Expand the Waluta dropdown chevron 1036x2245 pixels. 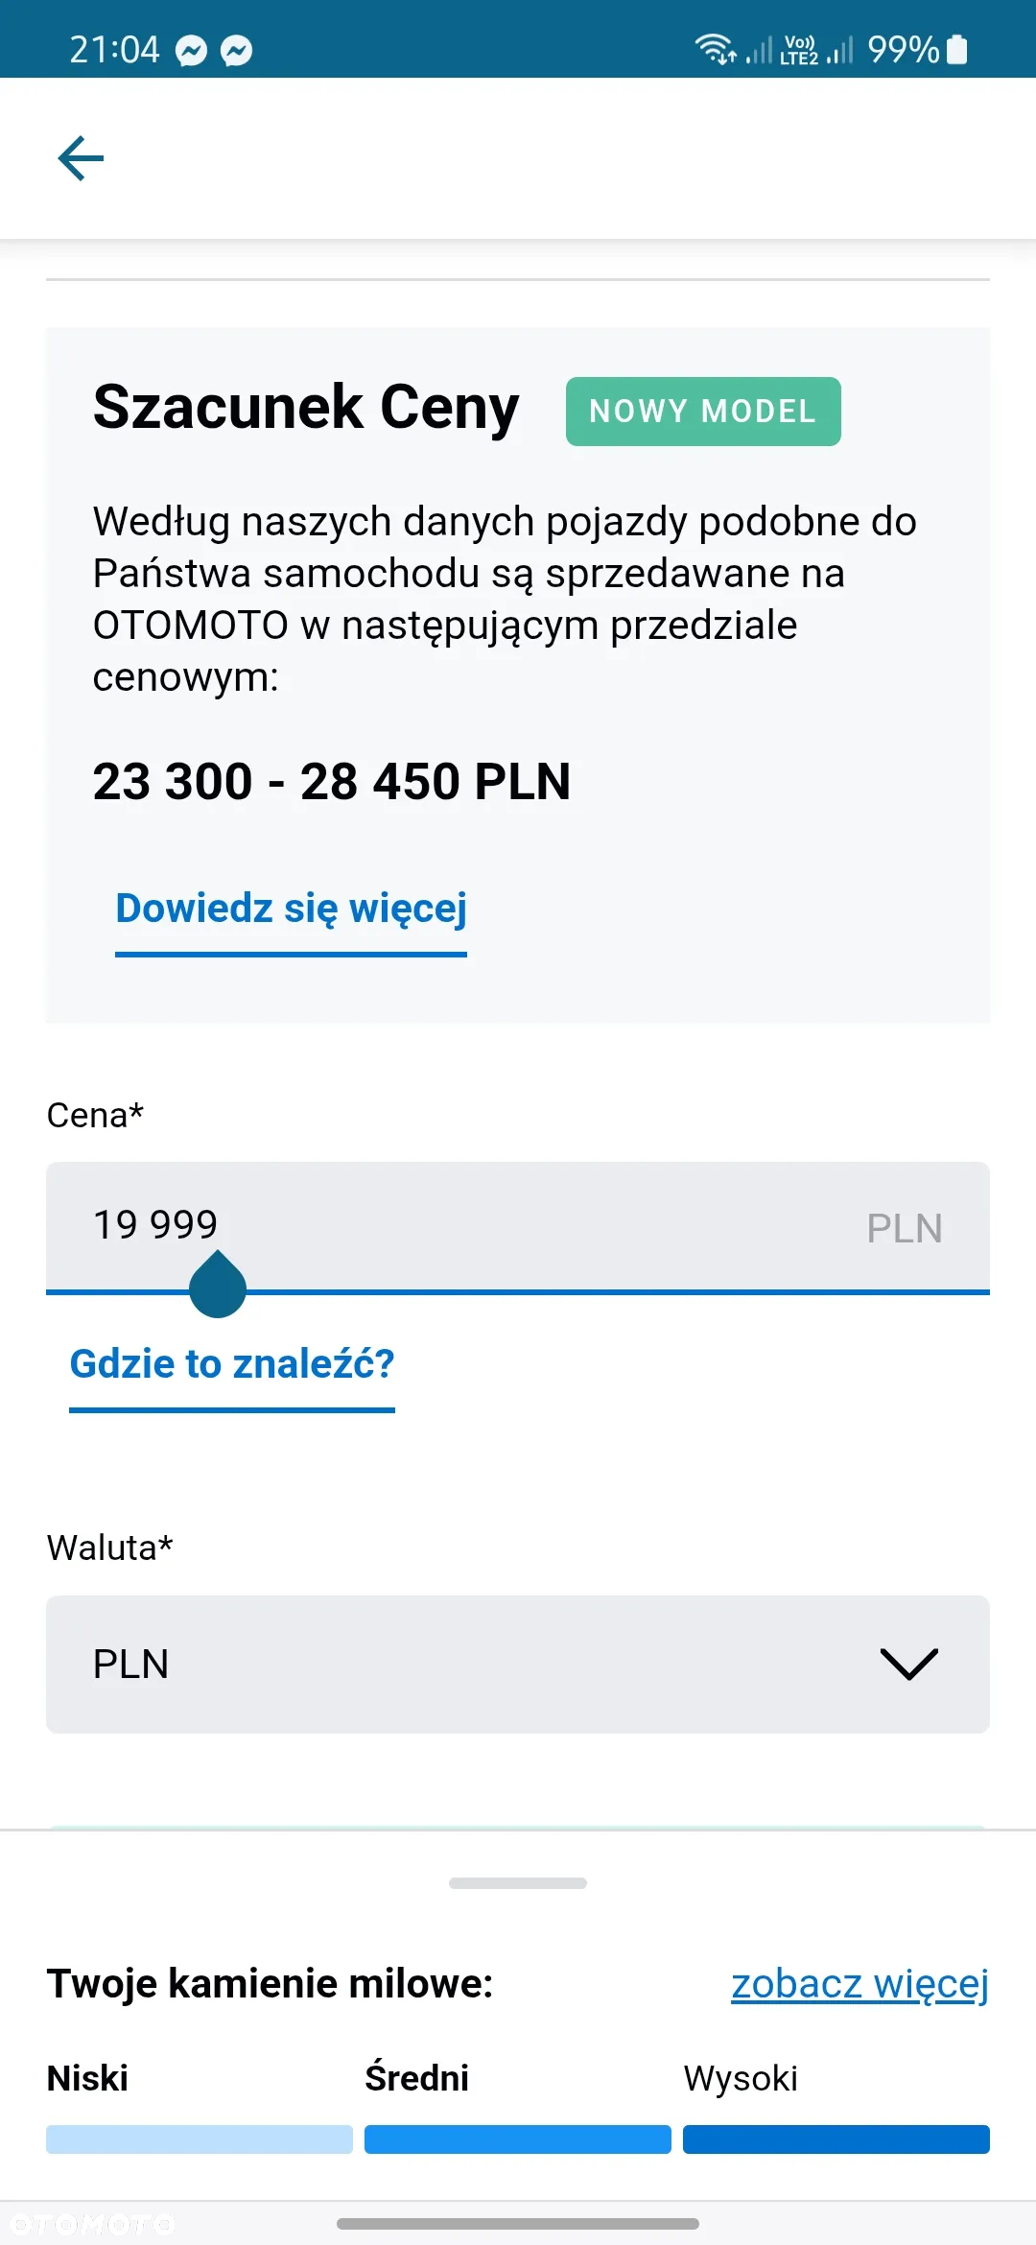coord(908,1664)
